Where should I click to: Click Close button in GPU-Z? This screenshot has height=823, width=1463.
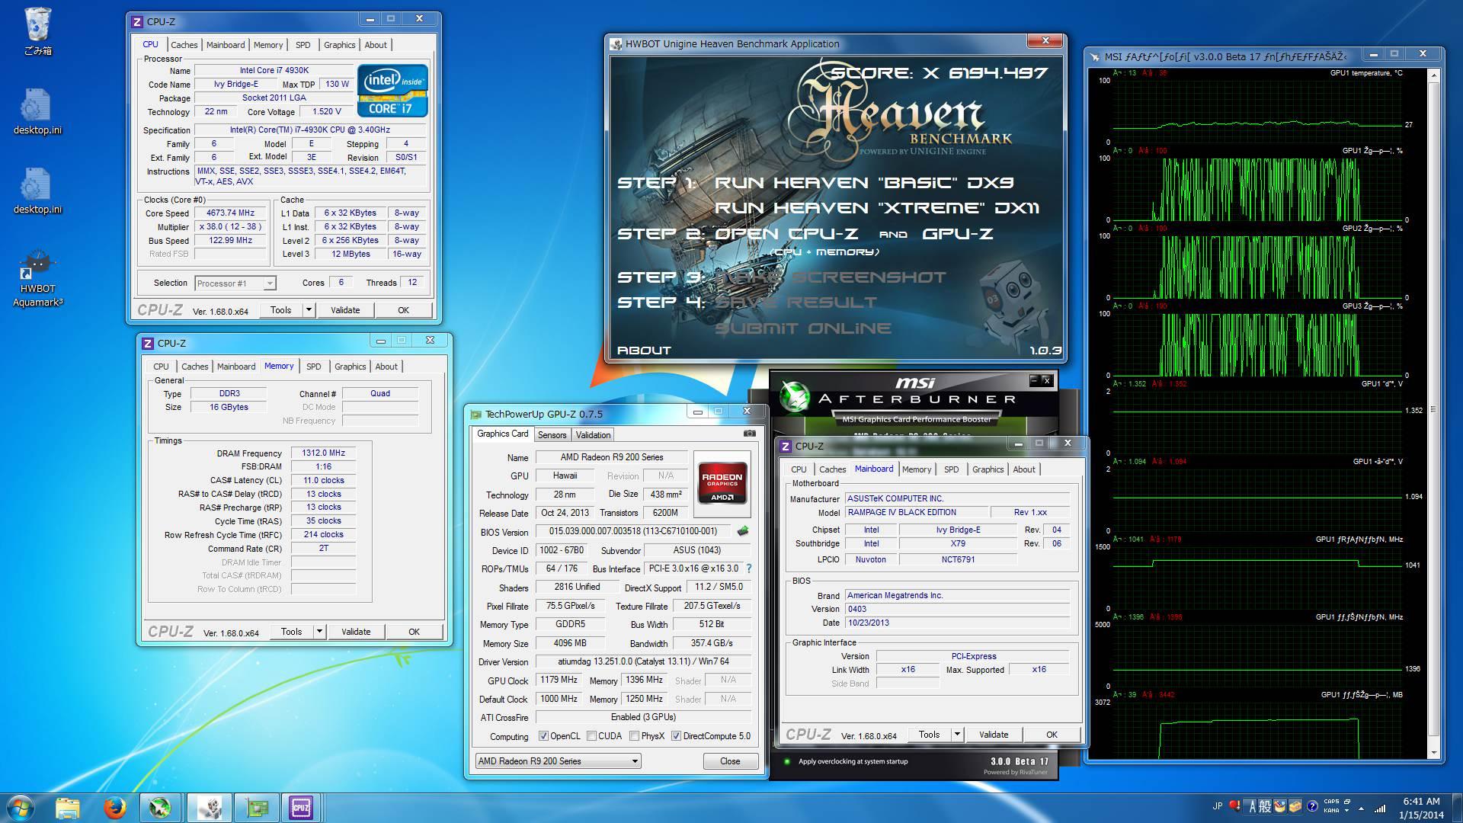click(730, 761)
